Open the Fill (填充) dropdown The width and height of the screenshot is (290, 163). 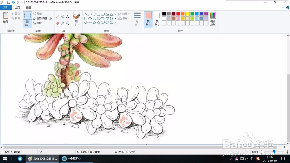click(x=124, y=18)
